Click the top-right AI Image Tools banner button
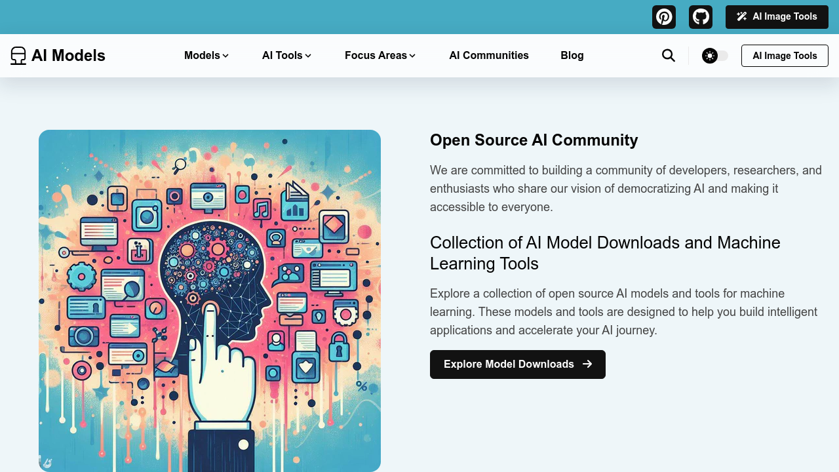This screenshot has height=472, width=839. click(777, 16)
